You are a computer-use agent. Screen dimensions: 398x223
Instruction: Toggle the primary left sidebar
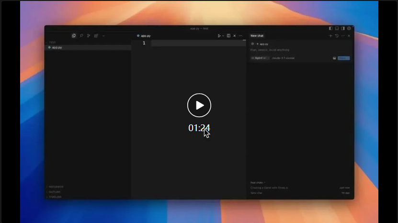(330, 28)
